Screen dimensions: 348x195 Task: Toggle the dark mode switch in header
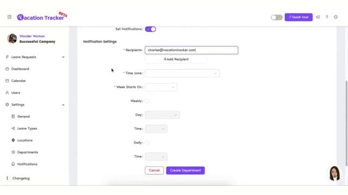tap(277, 17)
